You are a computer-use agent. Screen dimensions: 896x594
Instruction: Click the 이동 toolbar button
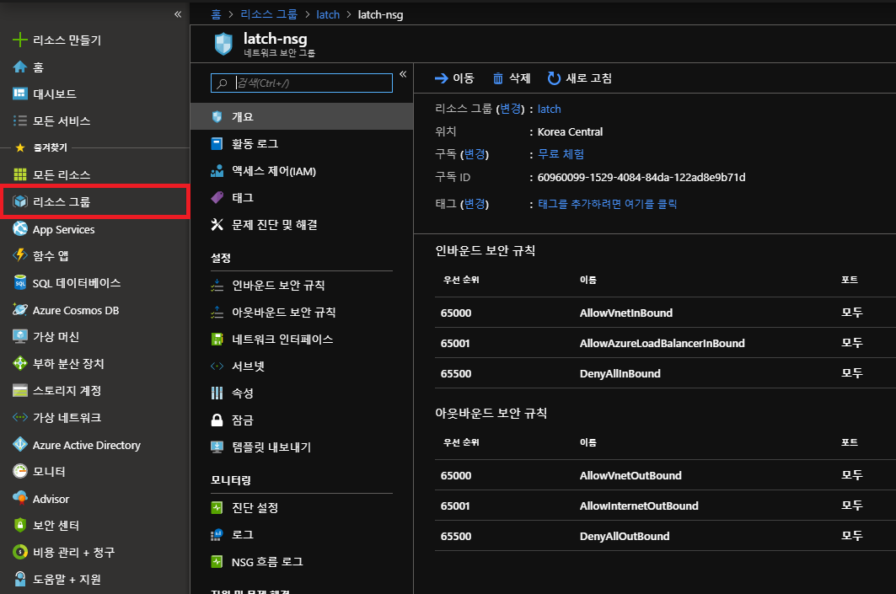click(454, 78)
